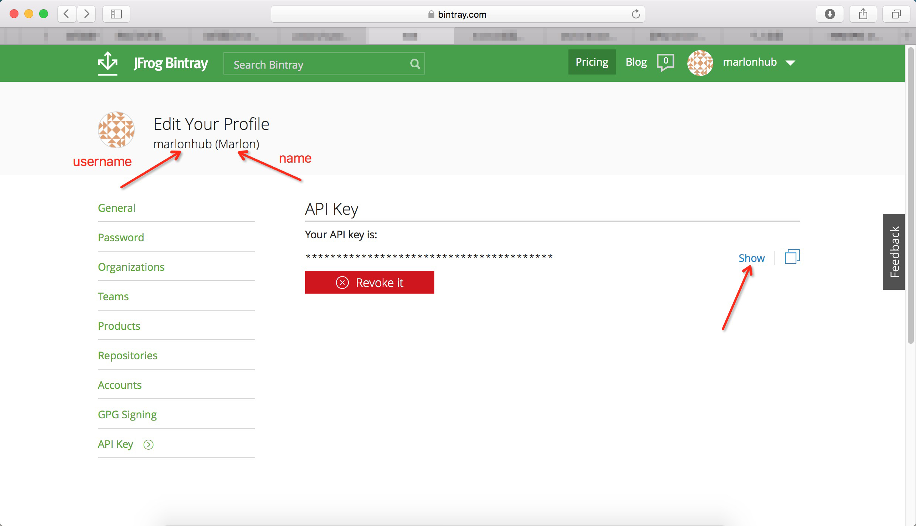Viewport: 916px width, 526px height.
Task: Open the Blog link
Action: coord(636,62)
